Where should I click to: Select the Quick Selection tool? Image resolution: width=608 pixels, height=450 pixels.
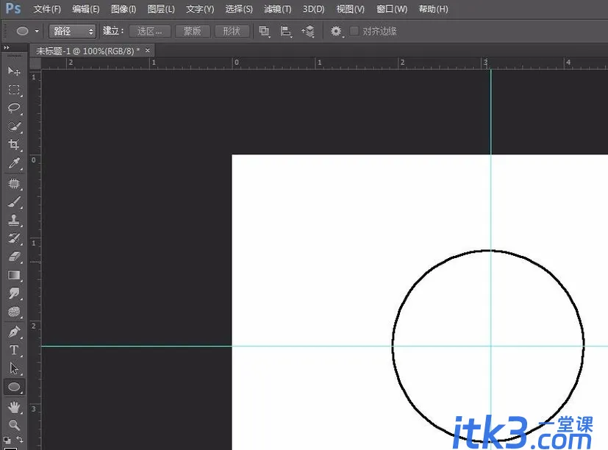[x=14, y=126]
